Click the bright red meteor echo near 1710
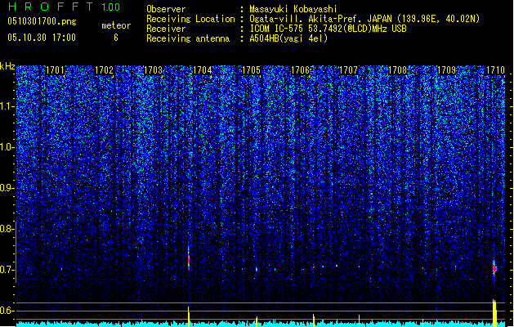The image size is (514, 327). point(494,269)
